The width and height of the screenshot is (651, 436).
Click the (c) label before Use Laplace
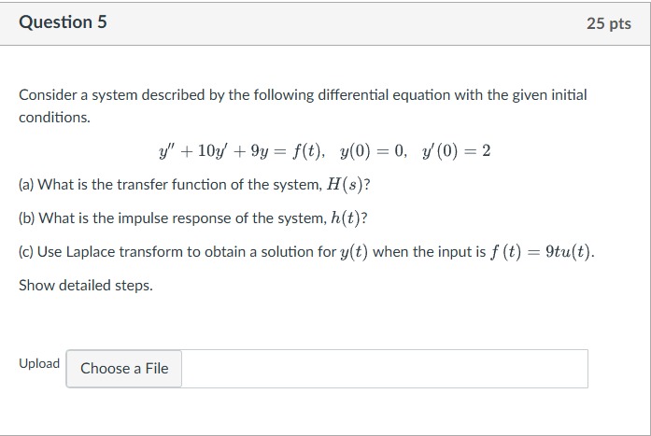coord(26,252)
